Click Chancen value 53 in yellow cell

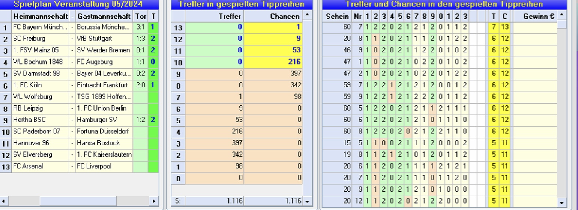[x=273, y=51]
